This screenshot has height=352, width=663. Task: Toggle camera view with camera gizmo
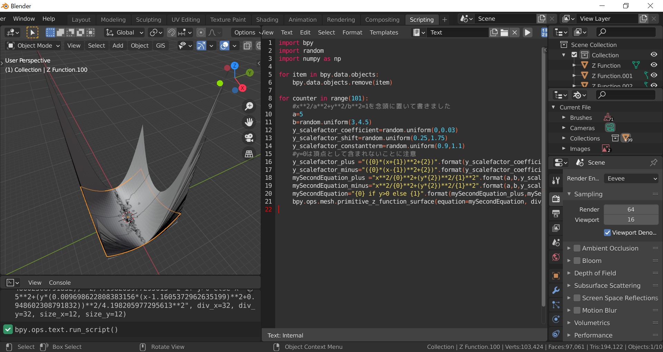(249, 138)
